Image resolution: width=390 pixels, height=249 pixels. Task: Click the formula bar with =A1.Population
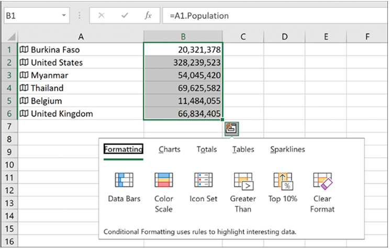click(275, 16)
